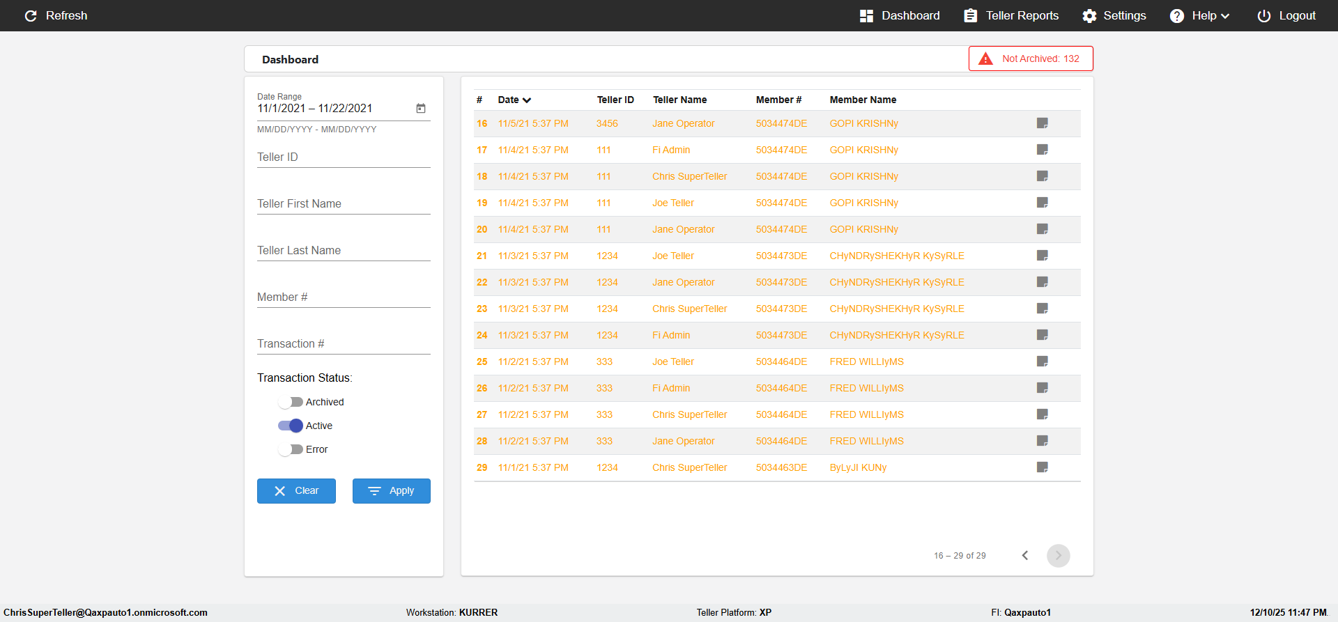Open the note icon for row 16
The height and width of the screenshot is (622, 1338).
tap(1043, 123)
